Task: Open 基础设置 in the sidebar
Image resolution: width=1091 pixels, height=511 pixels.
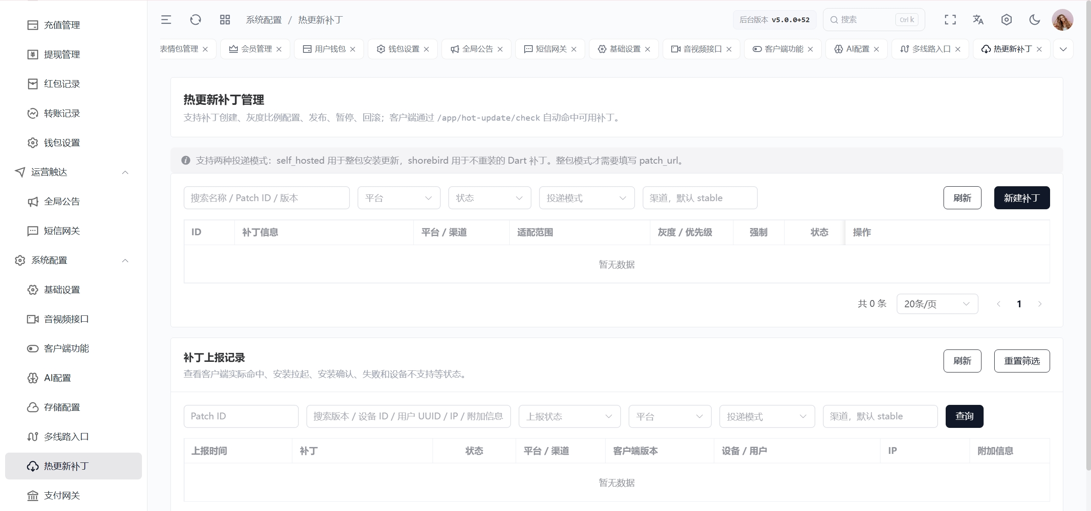Action: click(x=73, y=290)
